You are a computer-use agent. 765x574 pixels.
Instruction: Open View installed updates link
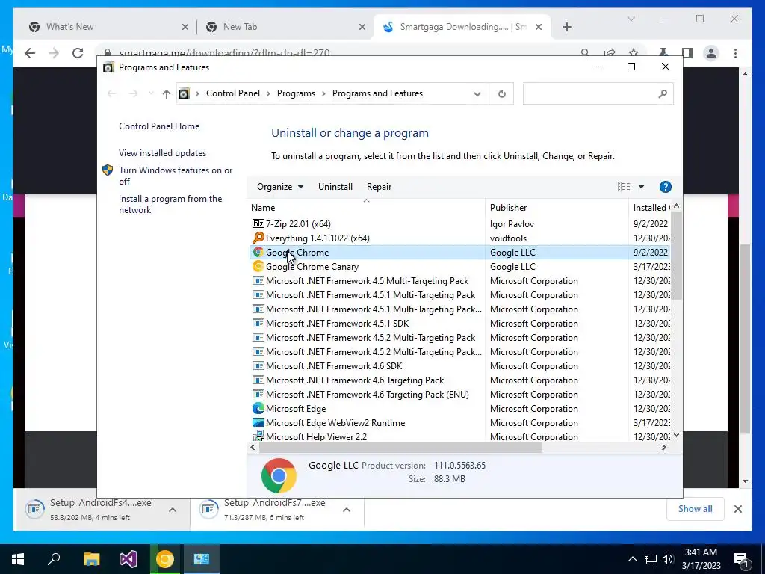coord(162,152)
